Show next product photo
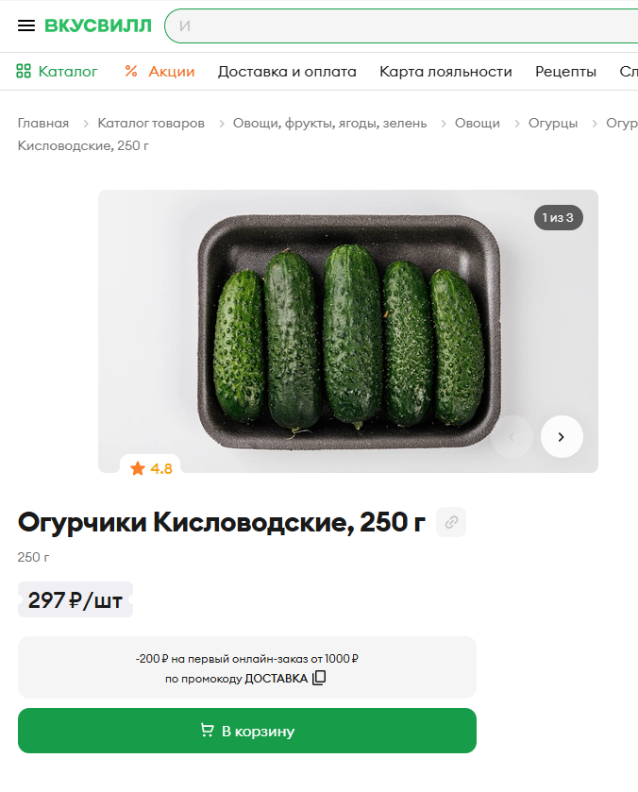The width and height of the screenshot is (638, 792). coord(562,436)
